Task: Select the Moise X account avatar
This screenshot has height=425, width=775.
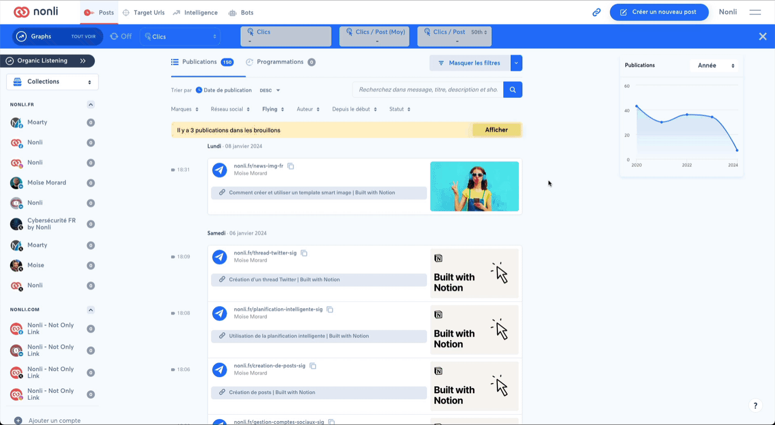Action: 17,266
